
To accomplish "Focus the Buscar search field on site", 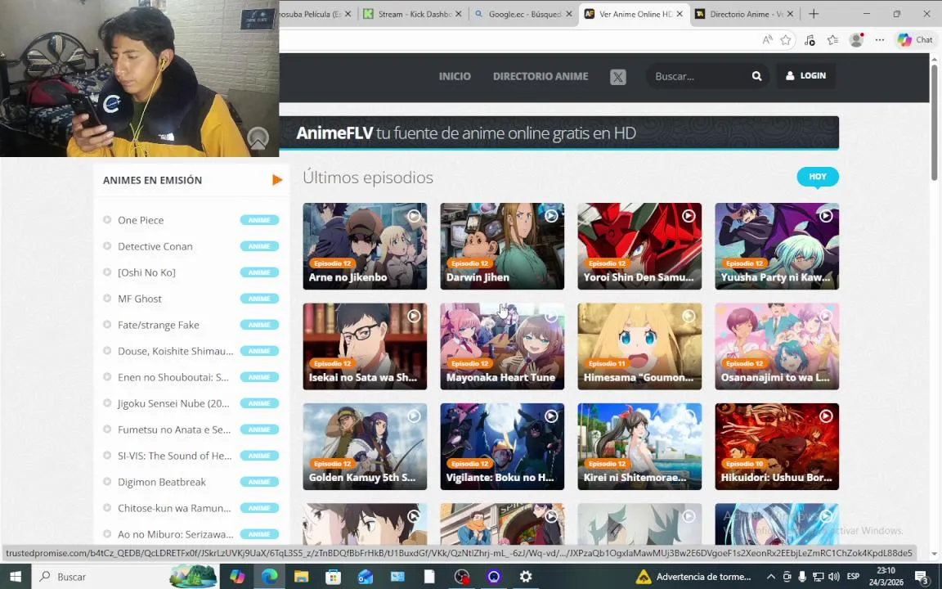I will (700, 76).
